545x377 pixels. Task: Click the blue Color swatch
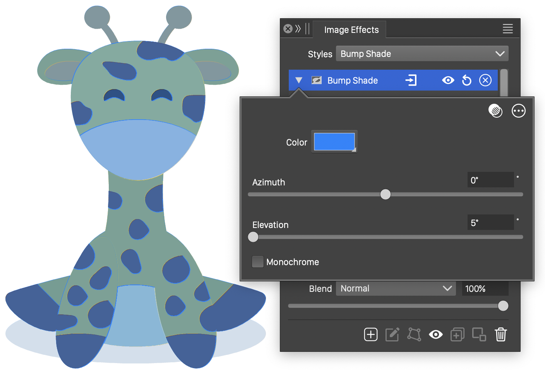tap(334, 142)
